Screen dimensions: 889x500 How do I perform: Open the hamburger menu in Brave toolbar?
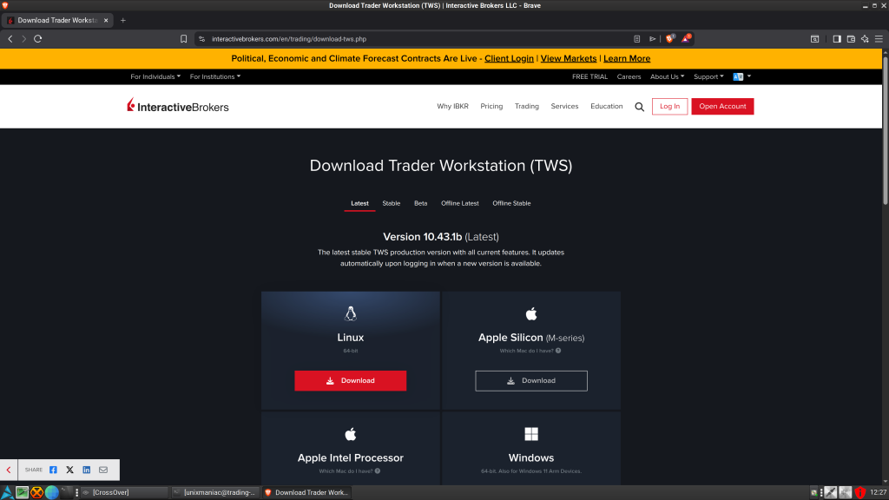[x=879, y=38]
